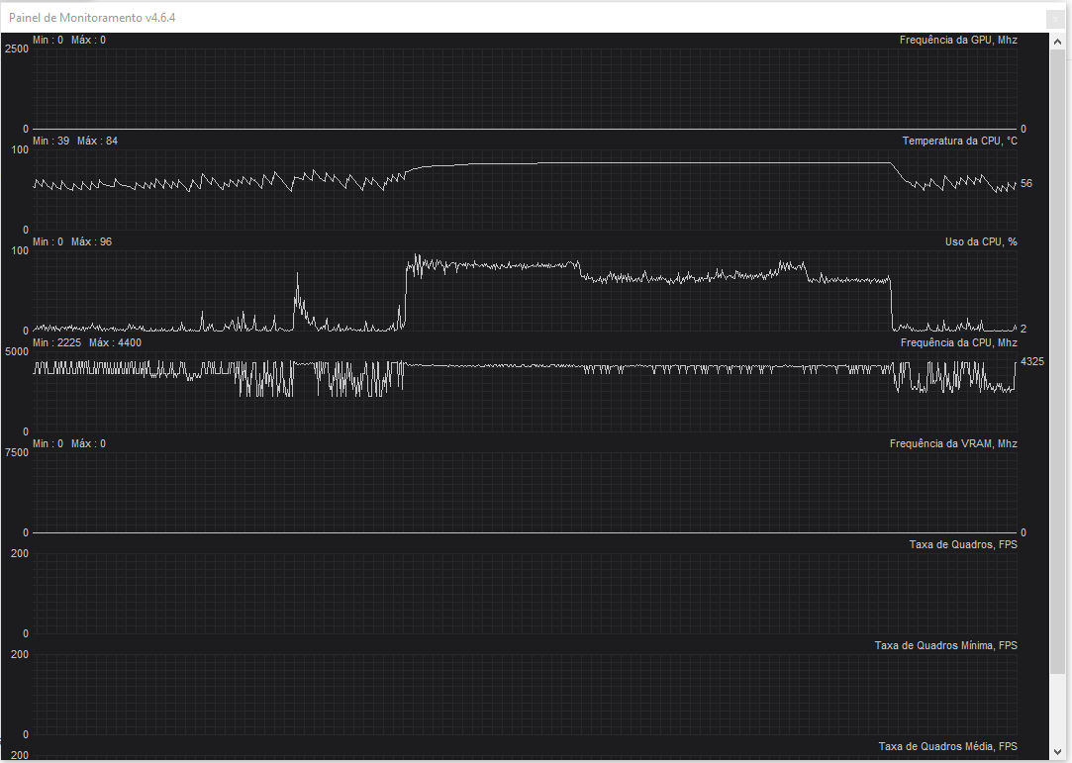Click the scrollbar down arrow
This screenshot has height=763, width=1072.
click(x=1057, y=751)
